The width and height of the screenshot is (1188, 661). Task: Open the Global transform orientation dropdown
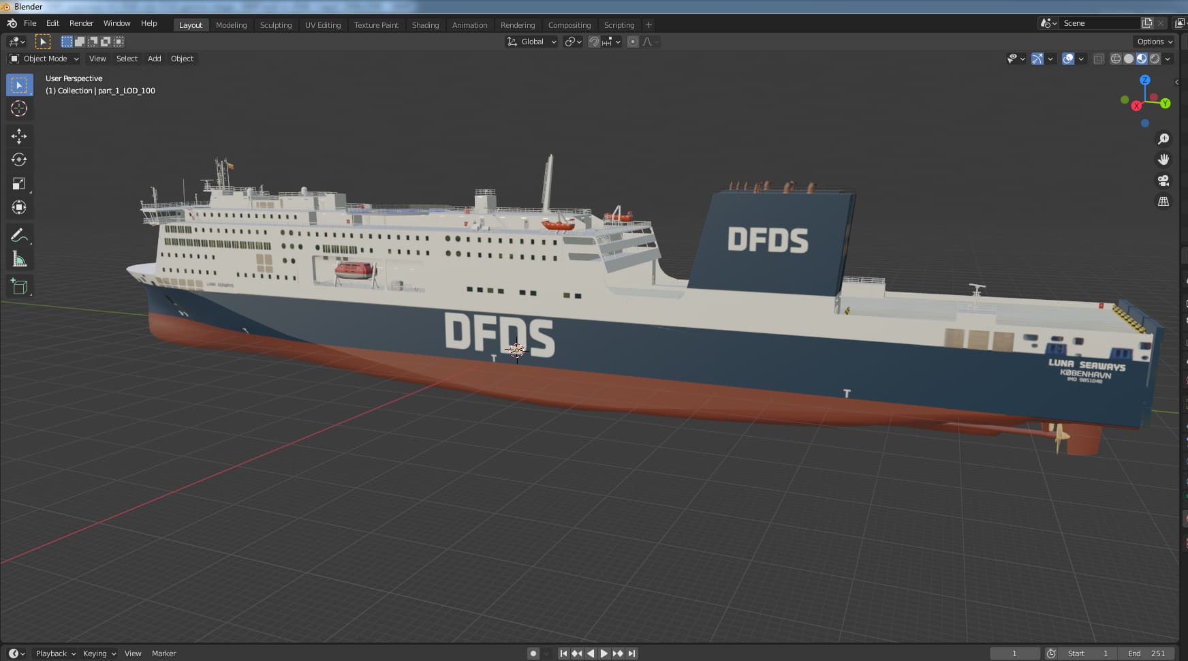coord(532,42)
